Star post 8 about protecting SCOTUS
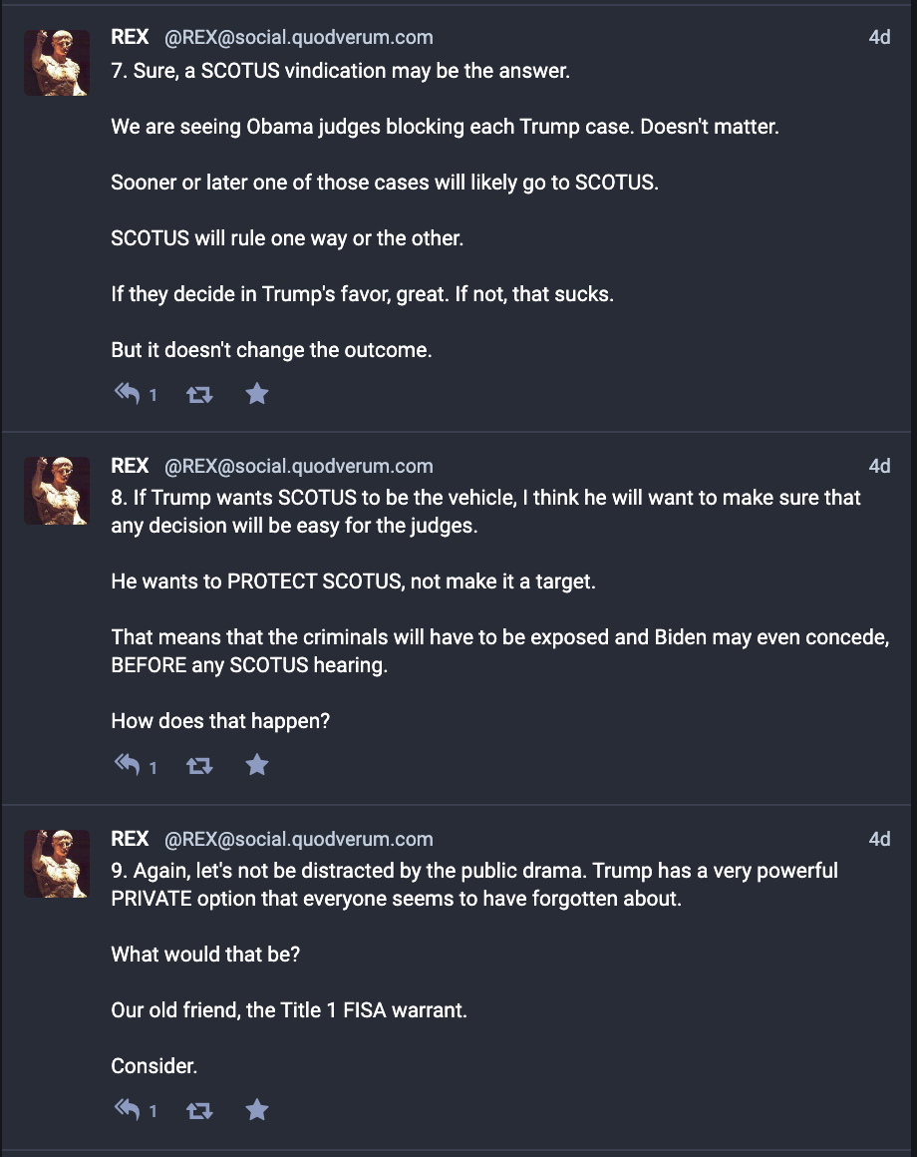This screenshot has width=917, height=1157. (257, 765)
